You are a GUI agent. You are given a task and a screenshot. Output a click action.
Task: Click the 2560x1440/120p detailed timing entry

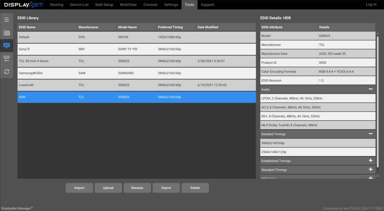coord(318,152)
